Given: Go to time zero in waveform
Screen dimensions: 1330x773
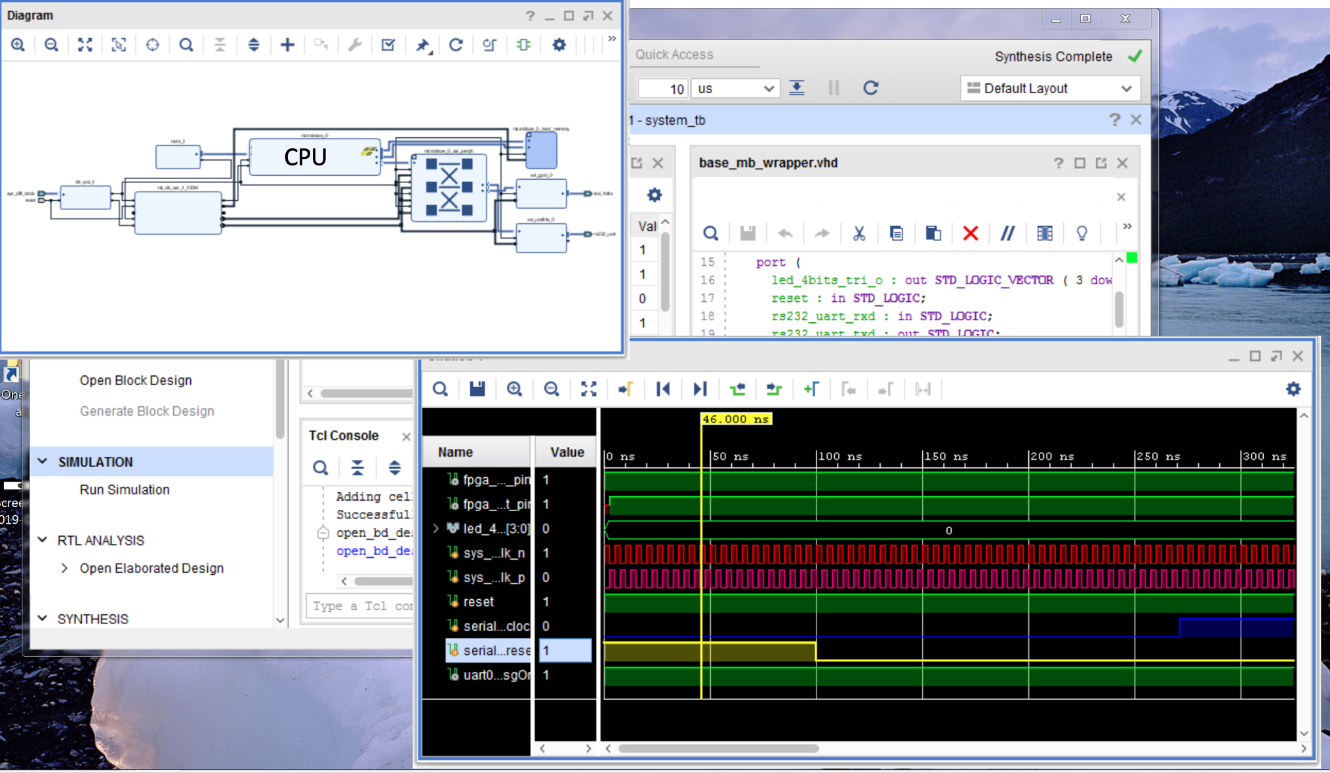Looking at the screenshot, I should click(x=663, y=389).
